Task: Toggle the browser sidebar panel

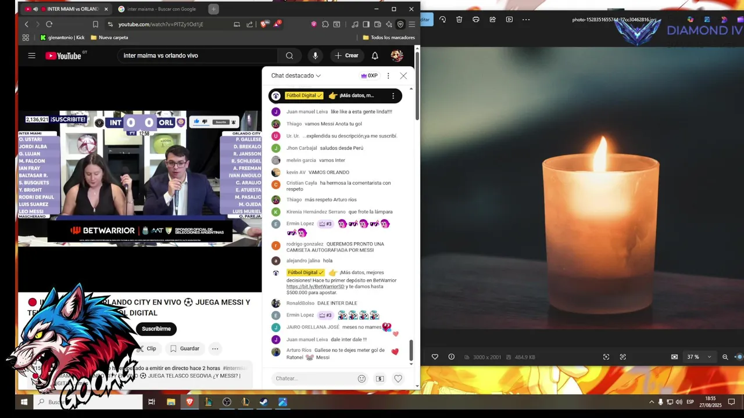Action: [x=366, y=24]
